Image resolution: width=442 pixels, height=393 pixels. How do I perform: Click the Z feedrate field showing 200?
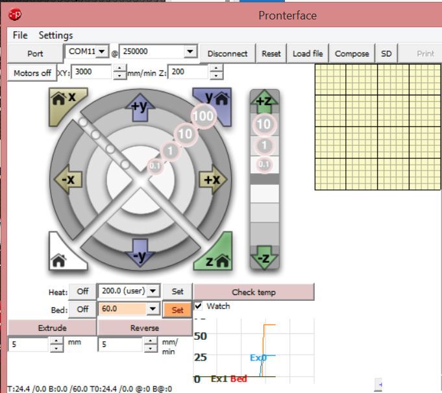pyautogui.click(x=188, y=72)
